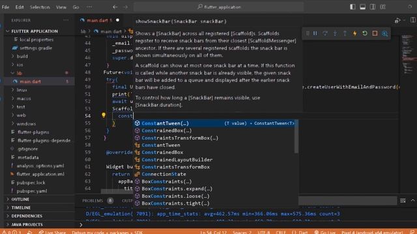Open the .gitignore file
The width and height of the screenshot is (417, 234).
click(x=27, y=149)
